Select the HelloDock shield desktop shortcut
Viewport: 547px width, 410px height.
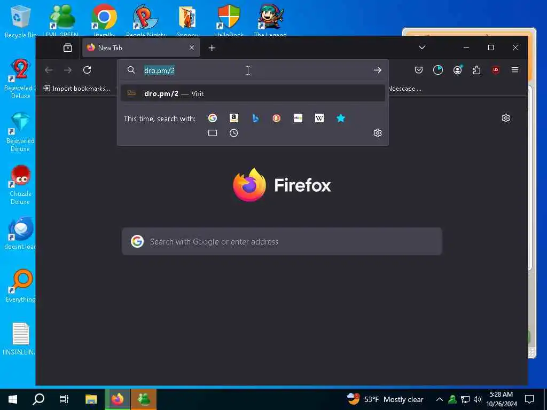(229, 21)
